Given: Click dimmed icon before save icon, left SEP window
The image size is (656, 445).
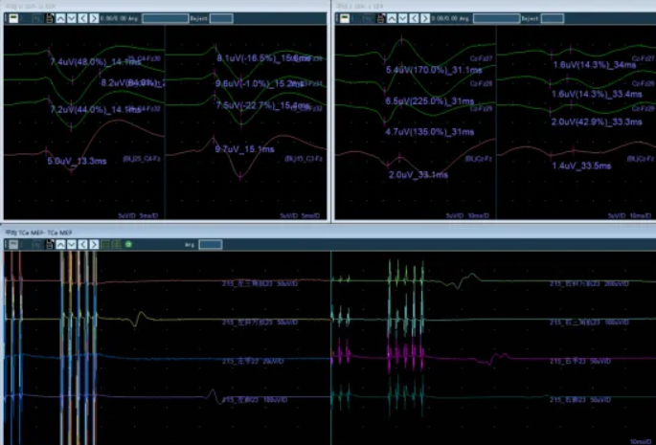Looking at the screenshot, I should (36, 18).
